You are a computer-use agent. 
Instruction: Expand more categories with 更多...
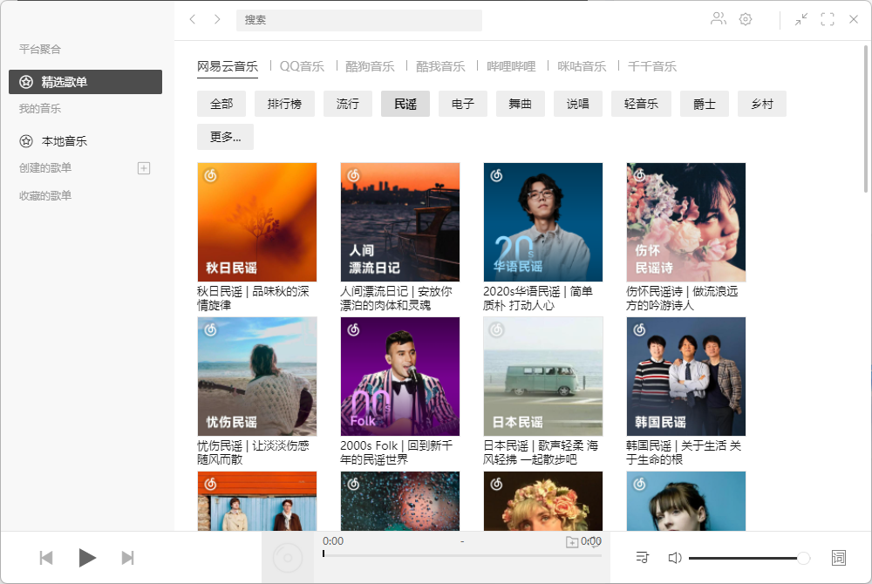coord(225,137)
